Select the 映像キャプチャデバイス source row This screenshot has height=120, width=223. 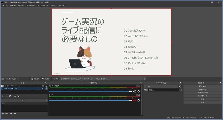pyautogui.click(x=24, y=86)
